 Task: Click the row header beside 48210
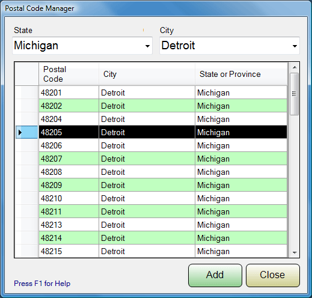26,198
